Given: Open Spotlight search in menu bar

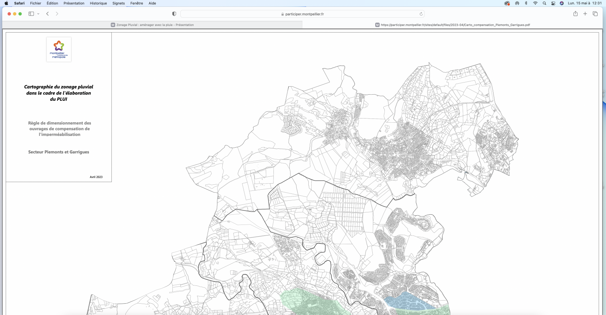Looking at the screenshot, I should click(544, 3).
